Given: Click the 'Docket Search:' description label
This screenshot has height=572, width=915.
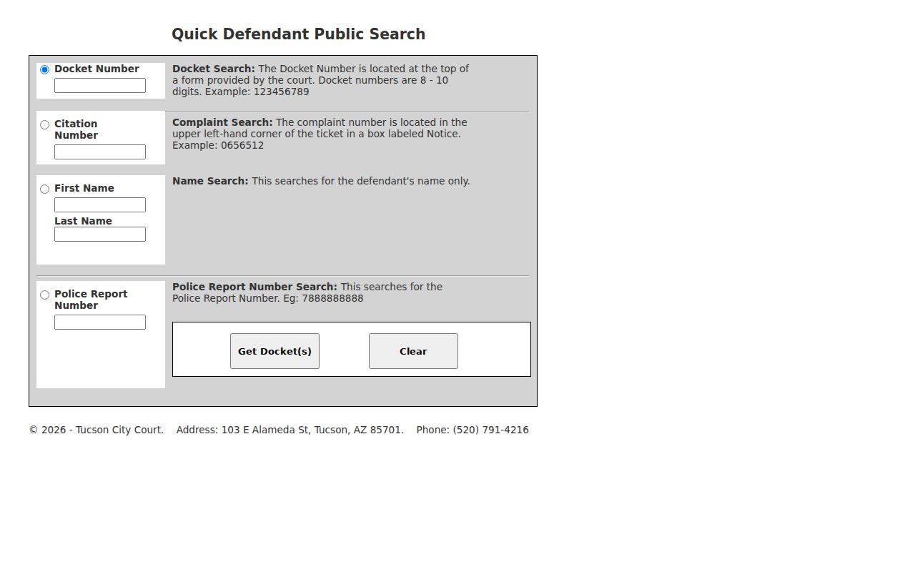Looking at the screenshot, I should pyautogui.click(x=213, y=69).
